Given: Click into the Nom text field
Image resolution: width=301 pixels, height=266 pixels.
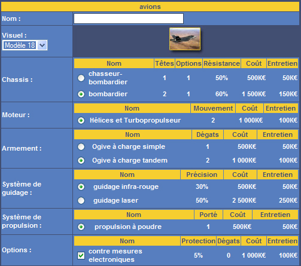Looking at the screenshot, I should 129,19.
